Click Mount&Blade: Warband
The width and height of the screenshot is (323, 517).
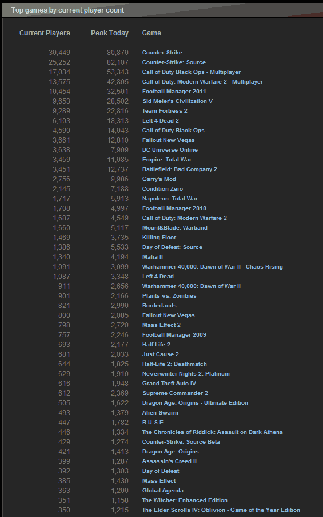tap(175, 227)
